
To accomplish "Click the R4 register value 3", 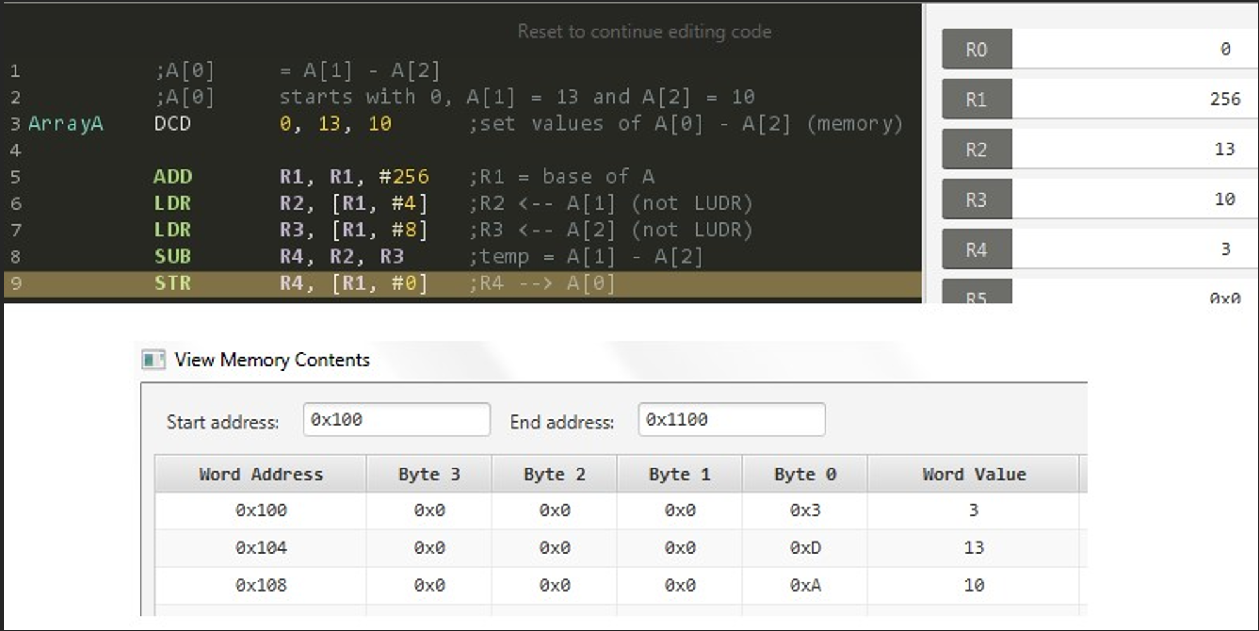I will pyautogui.click(x=1225, y=249).
